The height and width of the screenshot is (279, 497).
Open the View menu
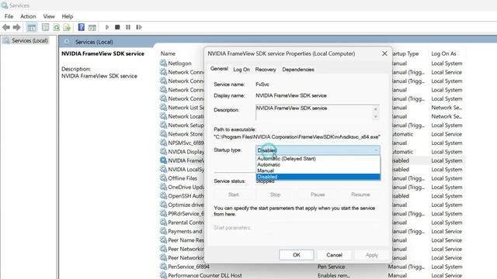[x=49, y=16]
